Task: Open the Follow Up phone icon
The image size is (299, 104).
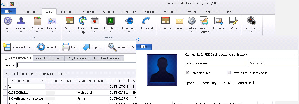Action: pyautogui.click(x=83, y=21)
